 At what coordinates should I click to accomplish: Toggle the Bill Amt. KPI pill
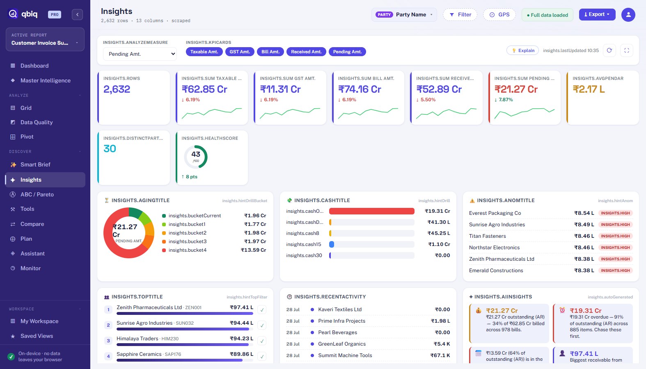tap(270, 52)
